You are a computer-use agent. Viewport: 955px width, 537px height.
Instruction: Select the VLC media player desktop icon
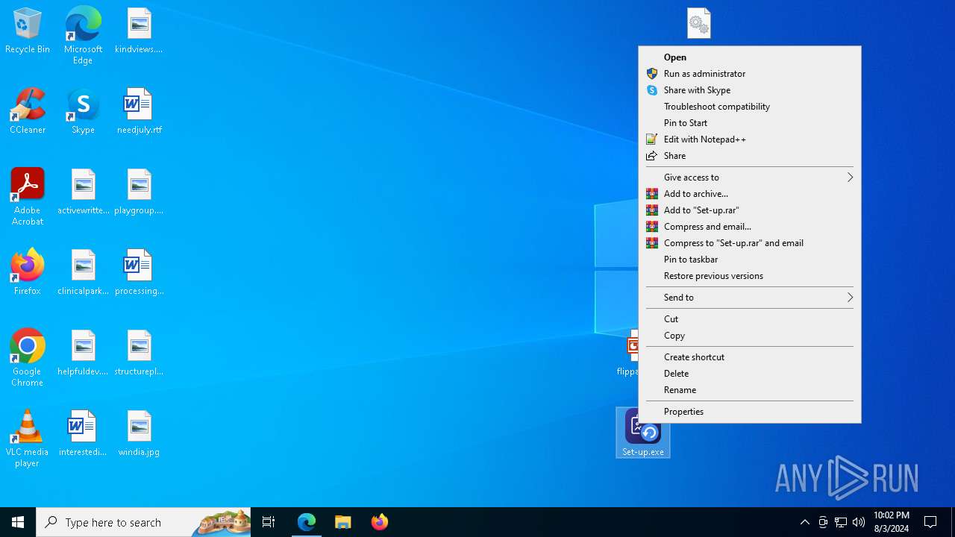point(28,439)
